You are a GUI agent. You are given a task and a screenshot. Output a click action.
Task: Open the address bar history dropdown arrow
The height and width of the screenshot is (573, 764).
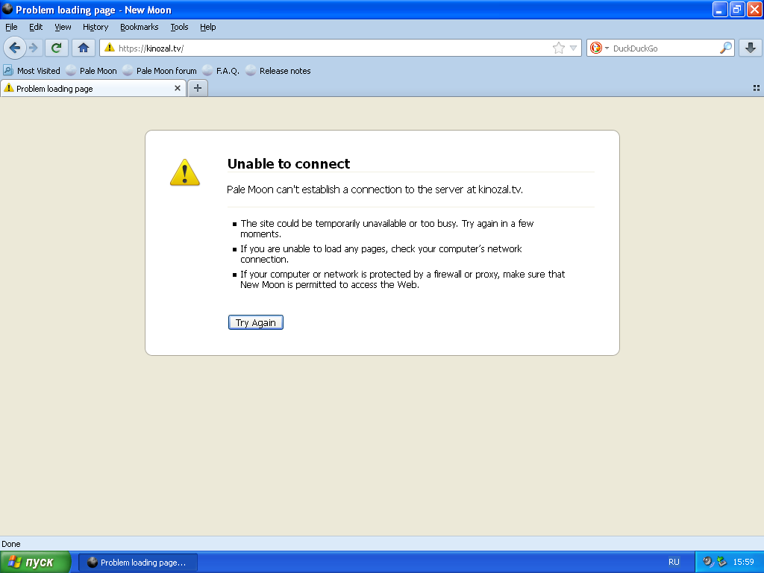(x=574, y=48)
